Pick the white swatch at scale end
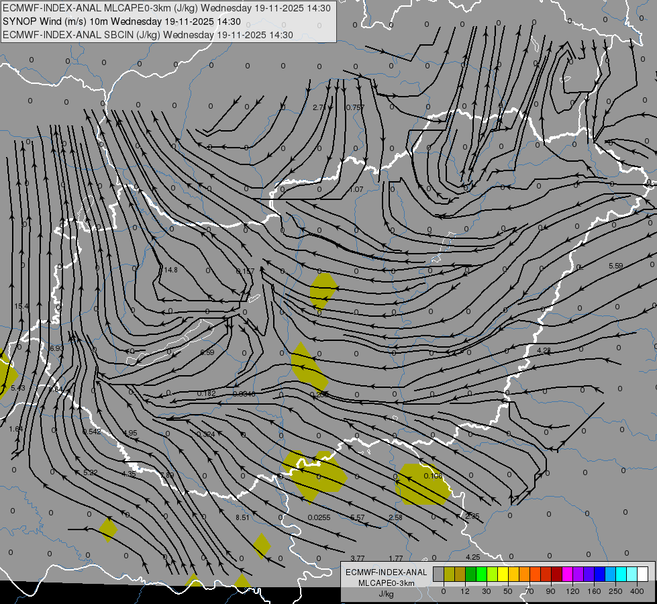Screen dimensions: 657x604 643,574
